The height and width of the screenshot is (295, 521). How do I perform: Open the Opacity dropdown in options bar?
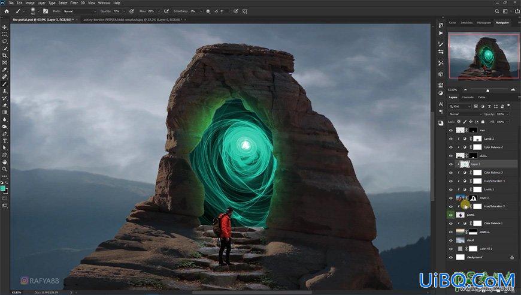125,11
